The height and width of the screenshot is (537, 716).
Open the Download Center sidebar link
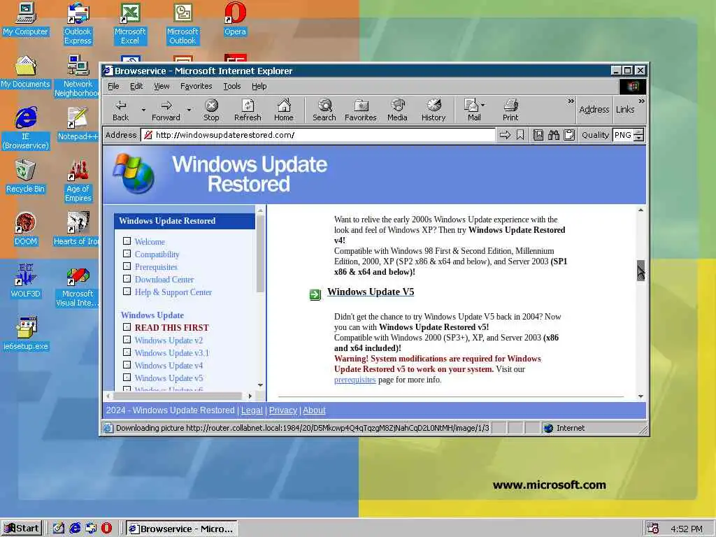click(164, 280)
